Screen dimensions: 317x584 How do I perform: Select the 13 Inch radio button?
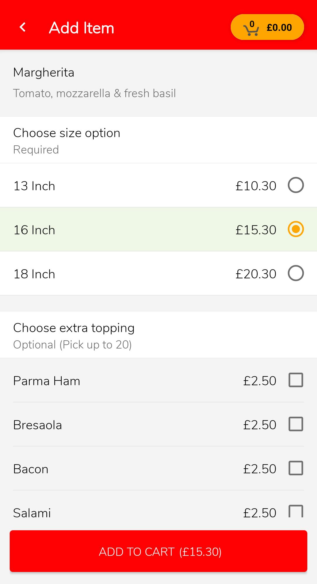(296, 185)
